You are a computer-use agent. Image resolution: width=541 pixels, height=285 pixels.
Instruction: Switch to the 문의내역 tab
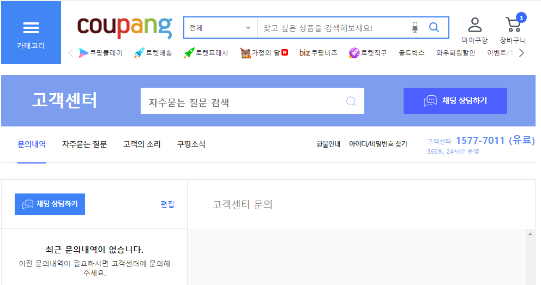32,144
